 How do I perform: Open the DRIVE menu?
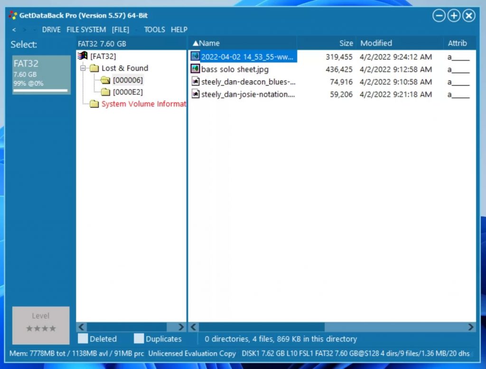pyautogui.click(x=51, y=29)
